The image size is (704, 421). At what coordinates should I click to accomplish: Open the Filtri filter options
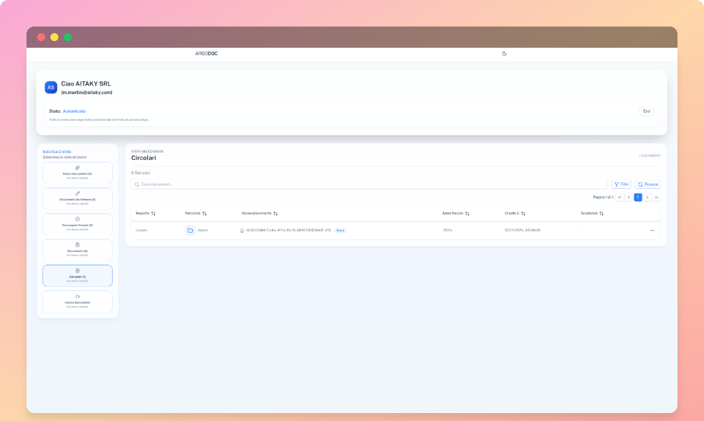621,184
